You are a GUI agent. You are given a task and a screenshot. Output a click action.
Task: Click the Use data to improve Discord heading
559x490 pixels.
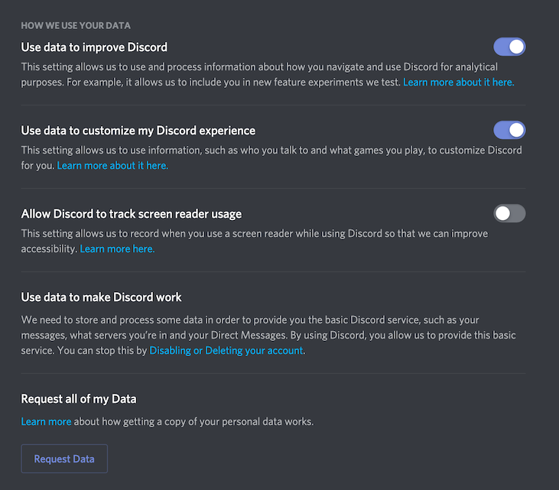pos(94,47)
